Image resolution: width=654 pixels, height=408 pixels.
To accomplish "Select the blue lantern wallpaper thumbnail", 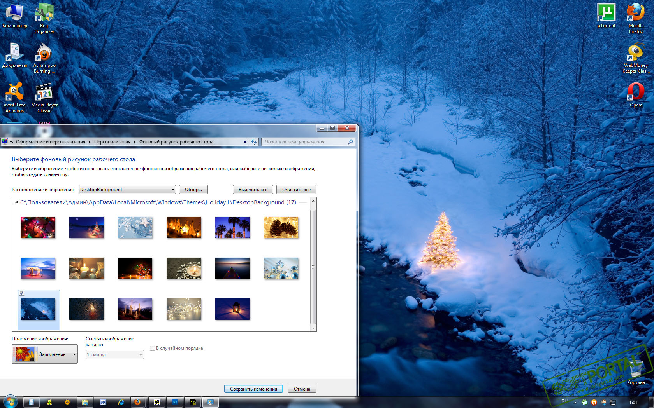I will point(232,309).
